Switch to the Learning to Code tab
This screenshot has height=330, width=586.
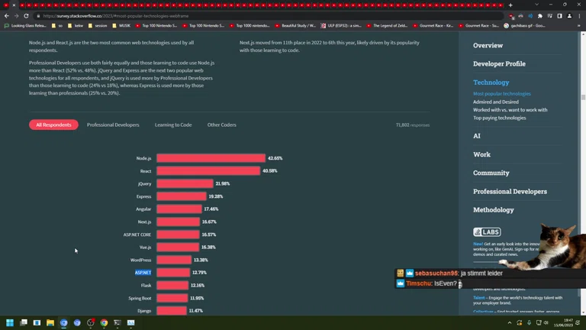pos(173,125)
